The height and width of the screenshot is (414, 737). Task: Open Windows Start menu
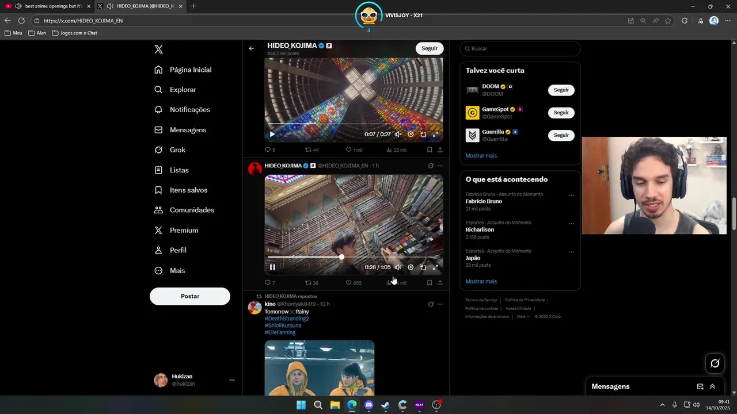pyautogui.click(x=301, y=405)
